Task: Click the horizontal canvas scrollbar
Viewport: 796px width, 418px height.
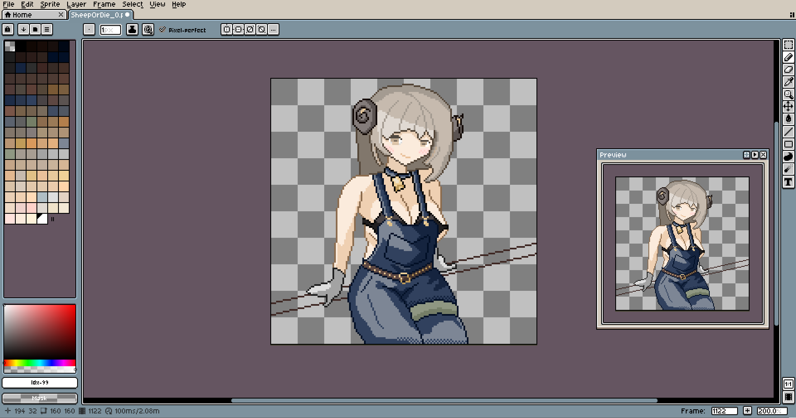Action: click(444, 401)
